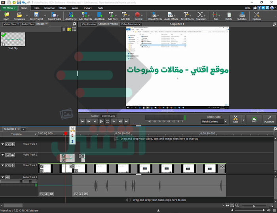Image resolution: width=277 pixels, height=213 pixels.
Task: Save the project with Save Project
Action: (x=36, y=16)
